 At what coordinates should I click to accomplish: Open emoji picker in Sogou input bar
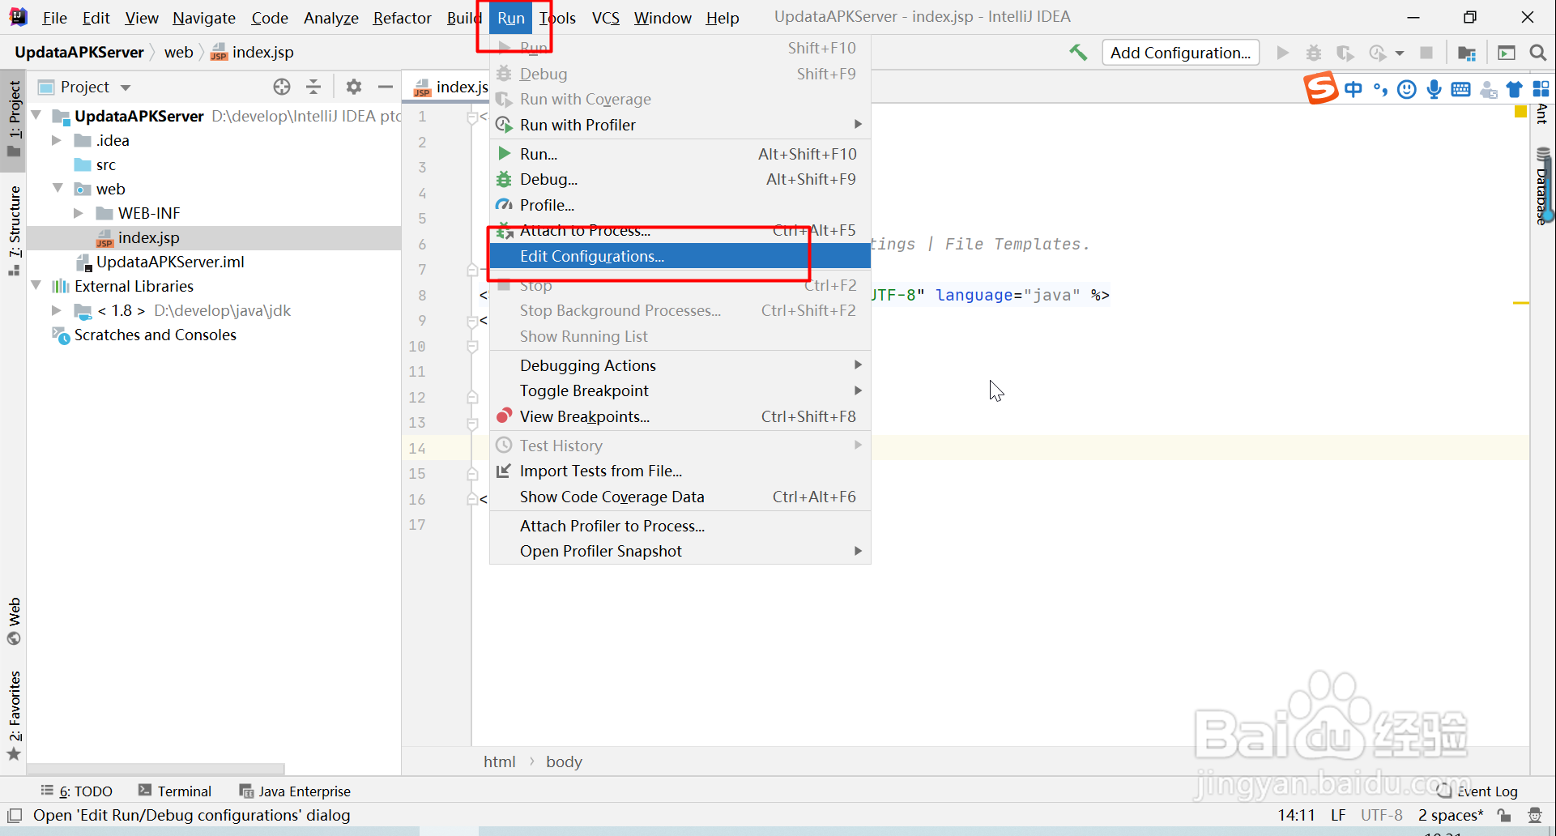[x=1407, y=89]
